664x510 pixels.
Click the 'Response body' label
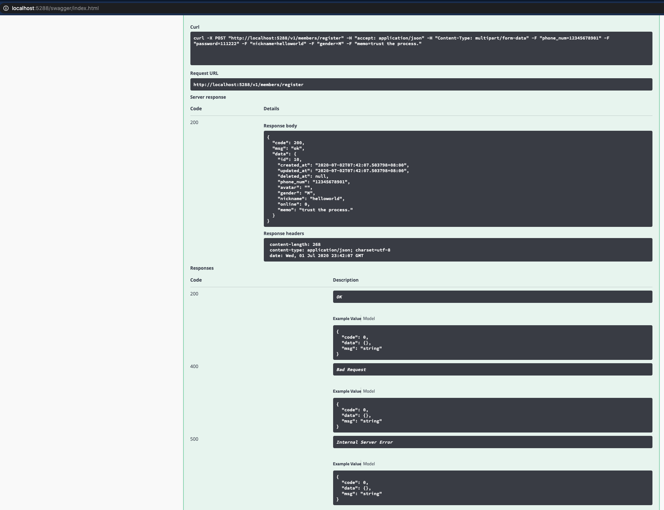(x=280, y=126)
